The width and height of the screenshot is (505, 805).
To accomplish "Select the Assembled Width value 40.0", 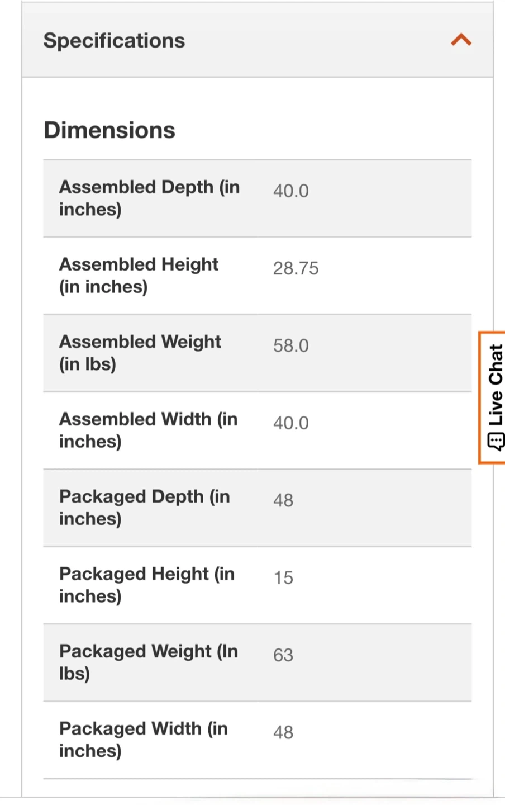I will 290,423.
